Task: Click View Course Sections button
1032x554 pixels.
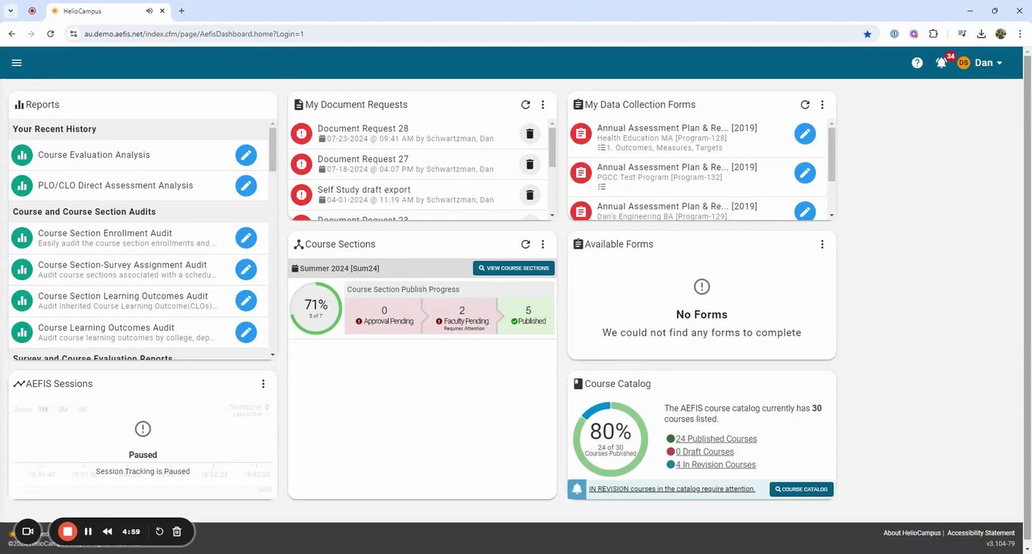Action: tap(514, 268)
